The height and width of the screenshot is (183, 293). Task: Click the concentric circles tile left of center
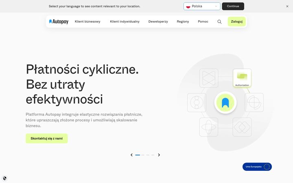pyautogui.click(x=197, y=102)
